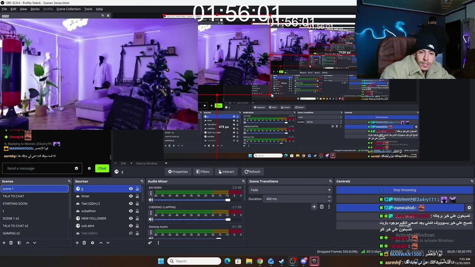Decrease transition Duration with the down arrow
The width and height of the screenshot is (475, 267).
point(329,201)
